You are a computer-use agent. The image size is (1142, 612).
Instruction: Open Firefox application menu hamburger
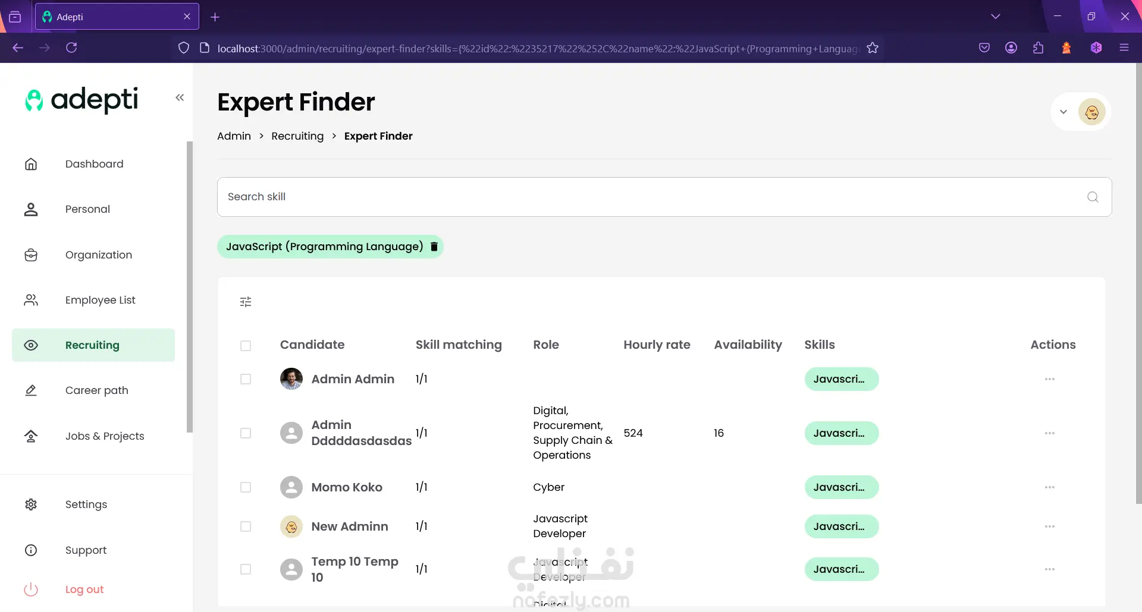(1124, 48)
